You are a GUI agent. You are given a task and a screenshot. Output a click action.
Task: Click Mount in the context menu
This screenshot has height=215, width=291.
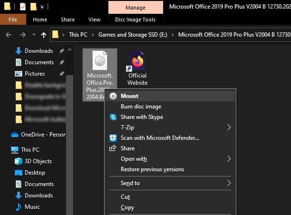[x=170, y=96]
